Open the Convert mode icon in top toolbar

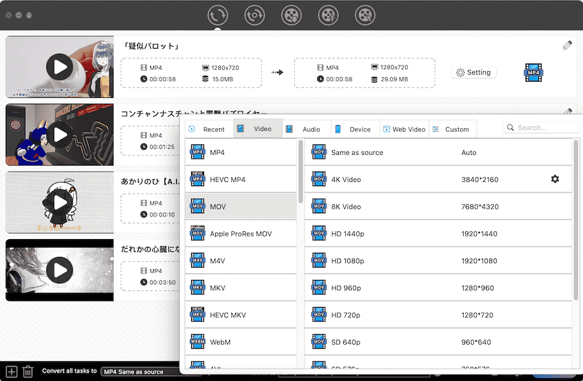click(218, 16)
